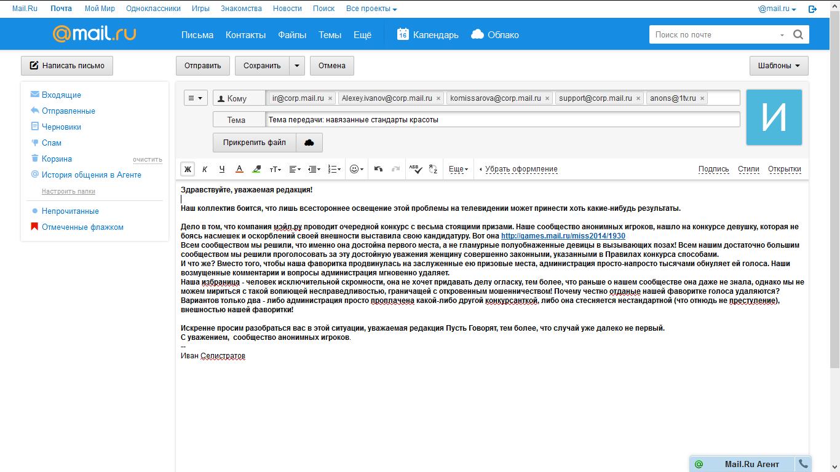Viewport: 840px width, 472px height.
Task: Open the Открытки option
Action: coord(785,169)
